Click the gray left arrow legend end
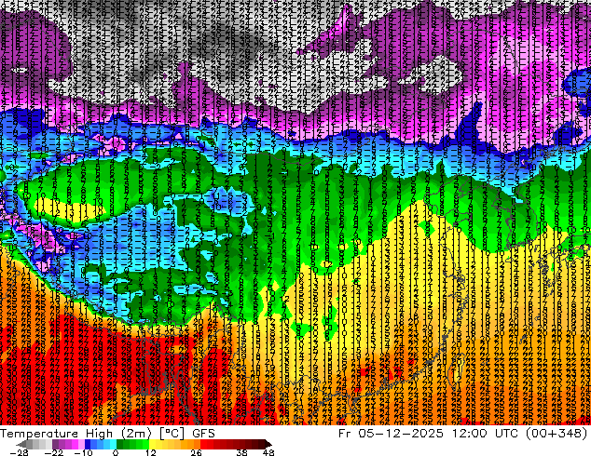 (21, 444)
